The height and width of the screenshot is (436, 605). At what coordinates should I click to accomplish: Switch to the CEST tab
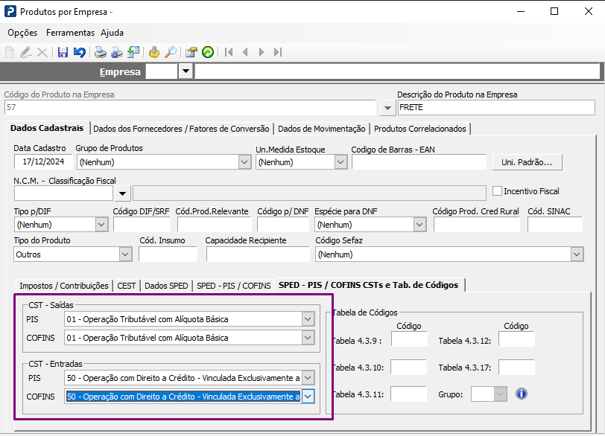tap(127, 286)
